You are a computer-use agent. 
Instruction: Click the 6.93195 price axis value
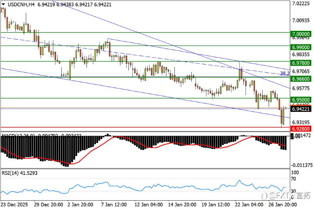pos(301,122)
